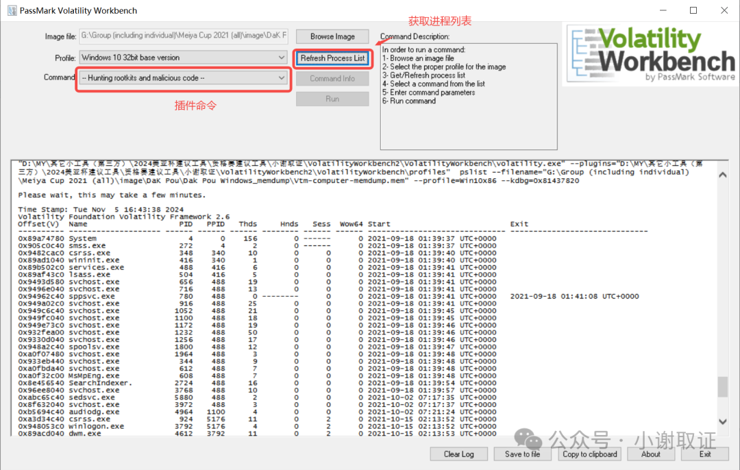The height and width of the screenshot is (470, 740).
Task: Click the sppsvc.exe exit time 01:41:08
Action: tap(575, 296)
